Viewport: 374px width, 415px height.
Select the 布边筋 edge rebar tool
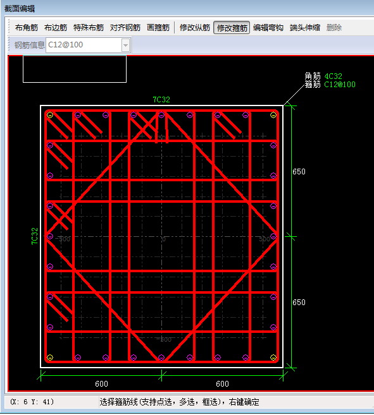coord(56,28)
